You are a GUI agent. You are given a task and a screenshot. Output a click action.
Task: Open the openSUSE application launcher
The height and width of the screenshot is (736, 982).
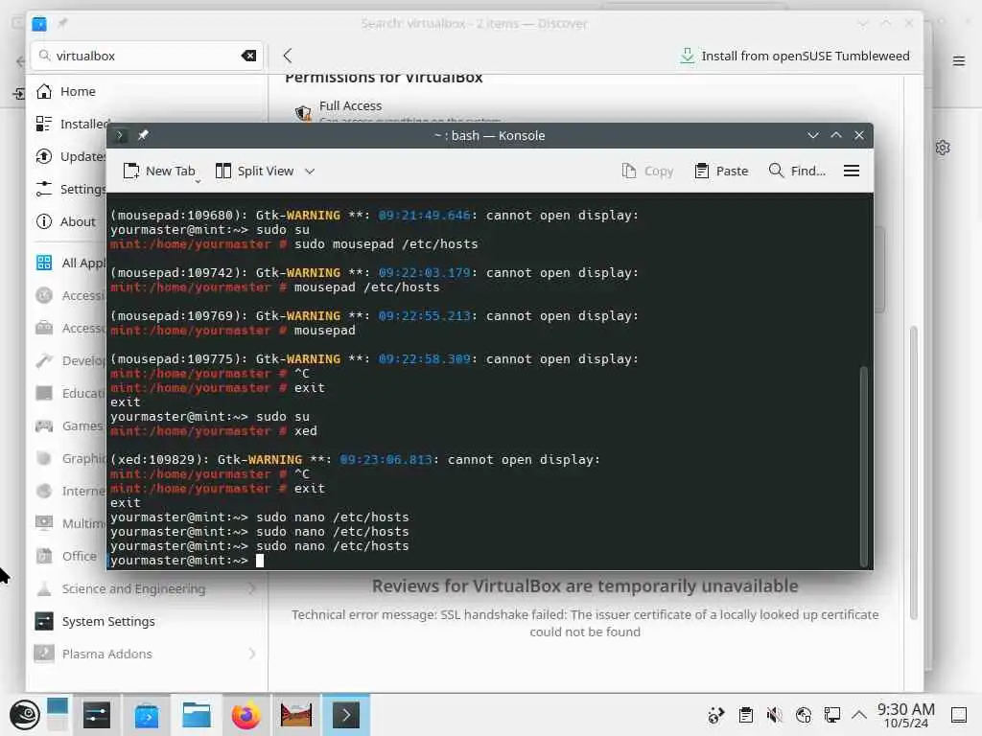click(24, 715)
